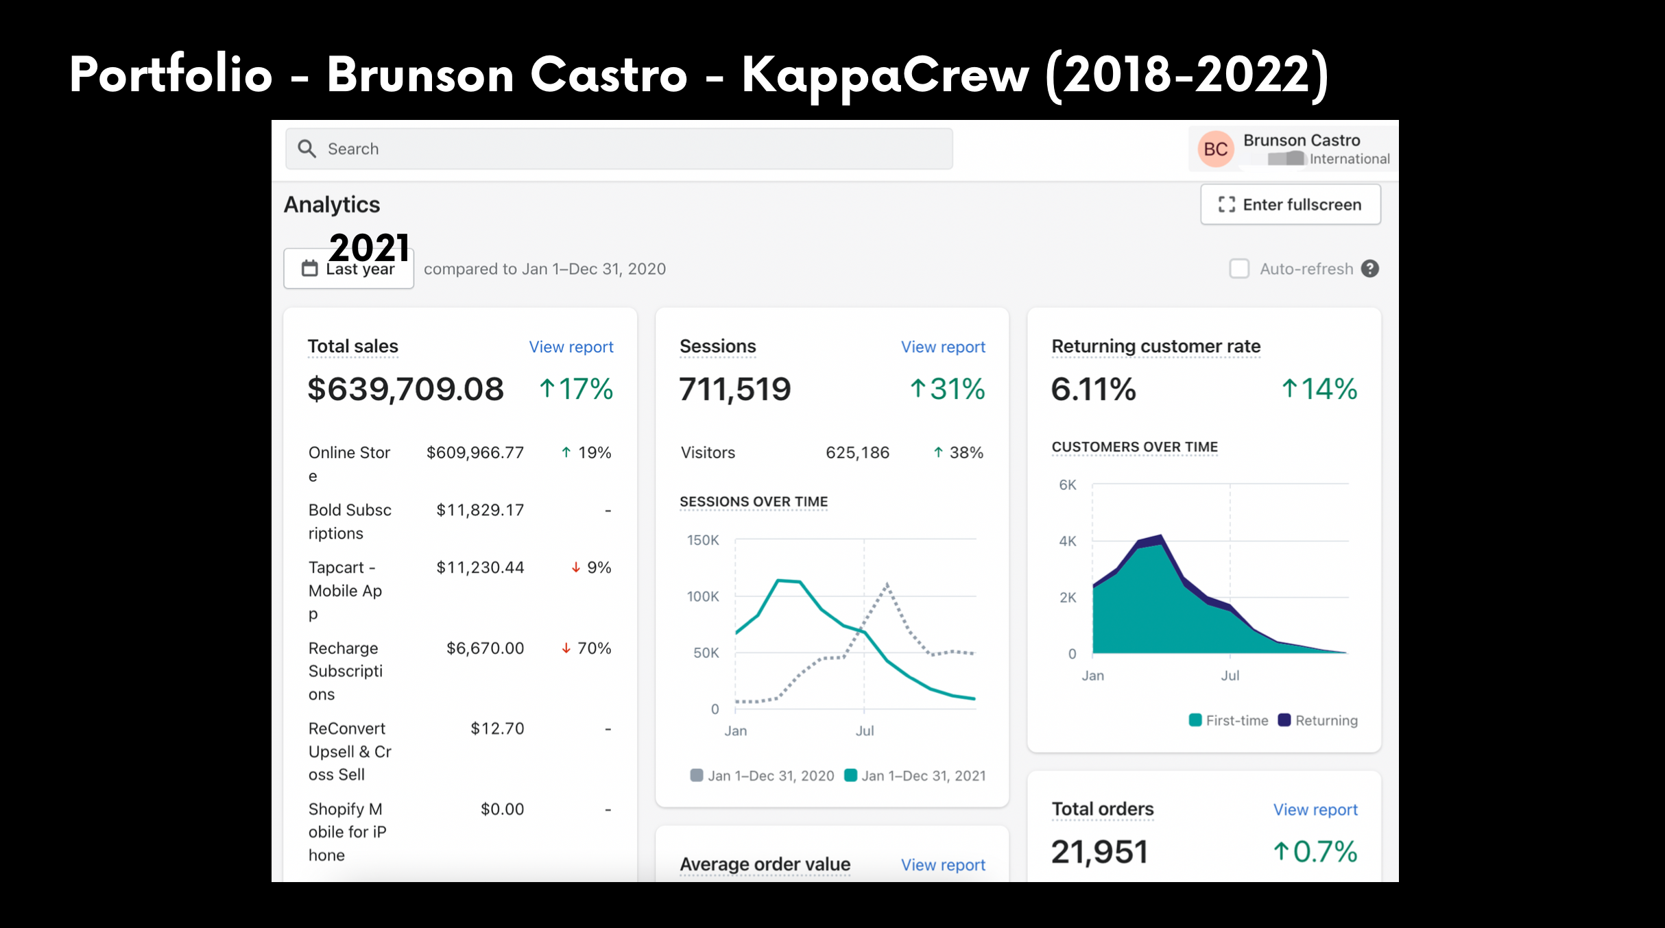Enable the Auto-refresh checkbox
1665x928 pixels.
pyautogui.click(x=1239, y=269)
